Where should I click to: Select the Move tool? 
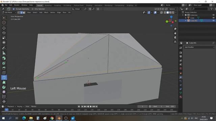pyautogui.click(x=4, y=28)
